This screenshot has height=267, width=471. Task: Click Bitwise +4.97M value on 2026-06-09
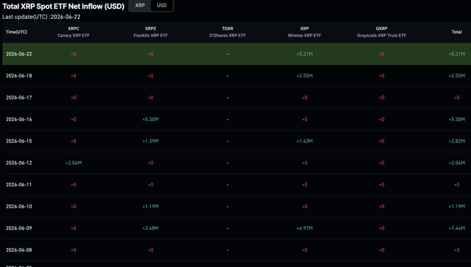click(304, 228)
